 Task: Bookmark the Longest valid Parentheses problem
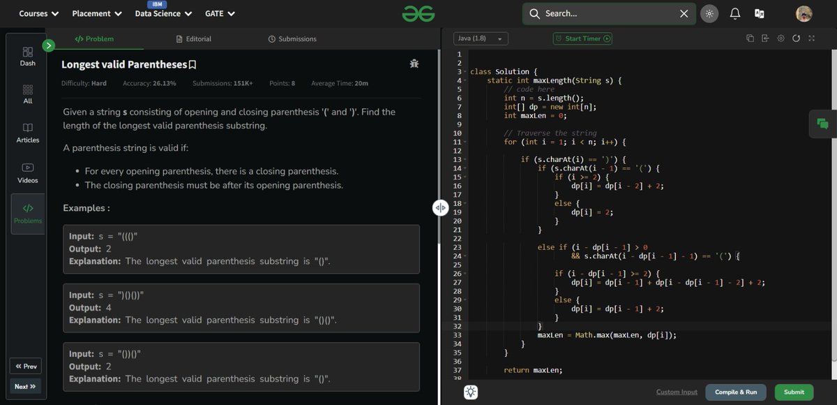click(x=193, y=65)
